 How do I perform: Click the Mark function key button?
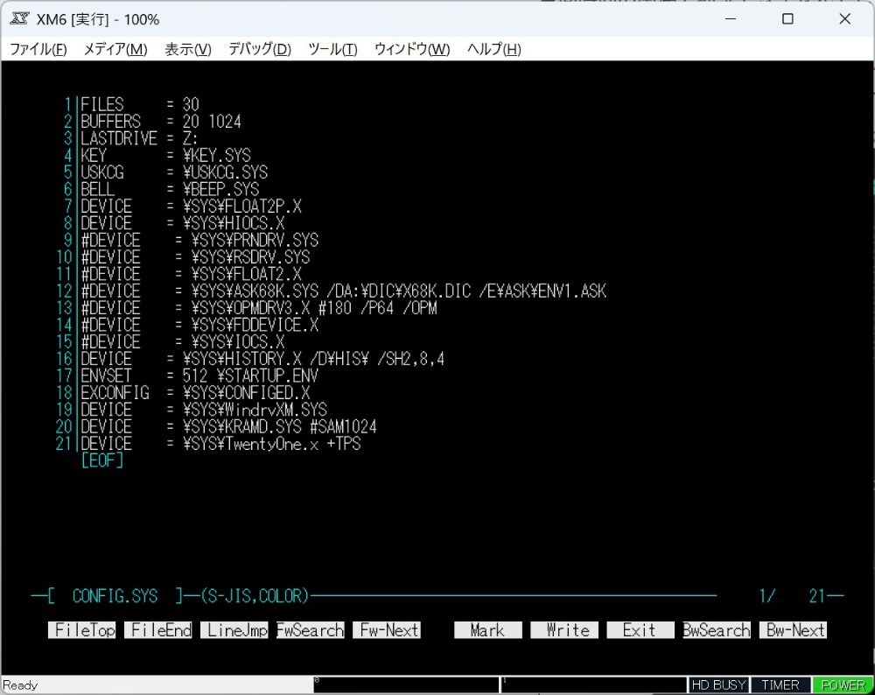(x=488, y=630)
